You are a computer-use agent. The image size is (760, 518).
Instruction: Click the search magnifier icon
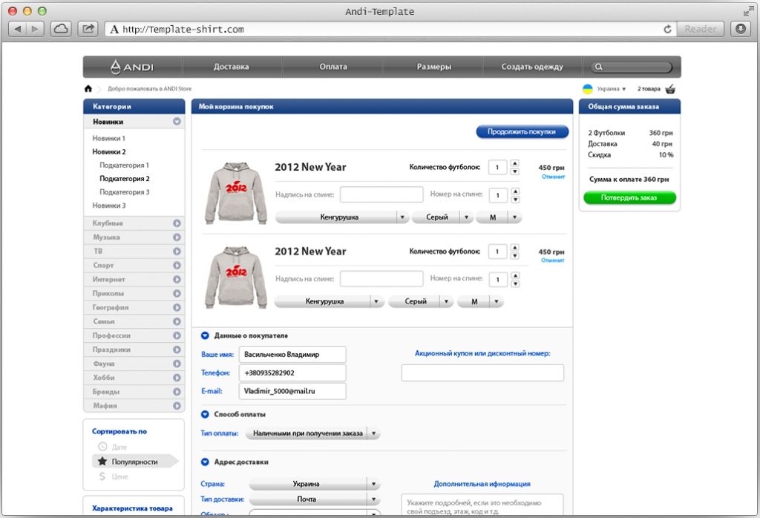click(599, 67)
